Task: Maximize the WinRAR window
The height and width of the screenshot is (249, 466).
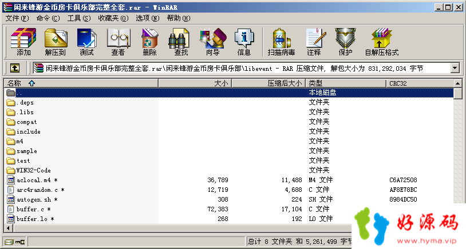Action: [448, 7]
